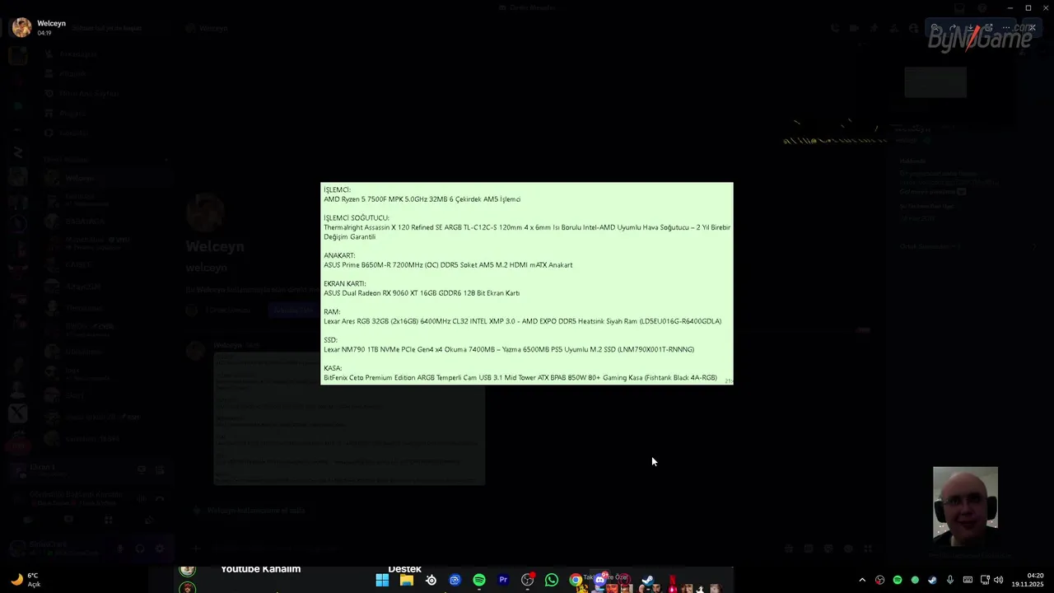
Task: Click the 'ASUS Prime B650M-R' motherboard line
Action: pyautogui.click(x=448, y=265)
